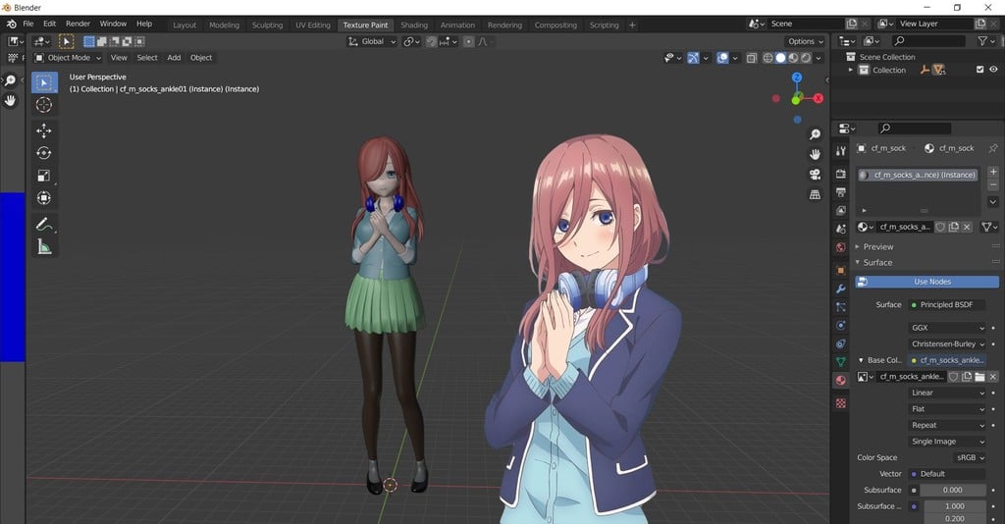Open the View Layer properties tab
Screen dimensions: 1005x524
(x=841, y=210)
